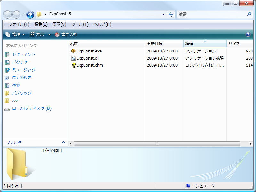Click the magnifier search icon
The height and width of the screenshot is (192, 256).
click(249, 14)
